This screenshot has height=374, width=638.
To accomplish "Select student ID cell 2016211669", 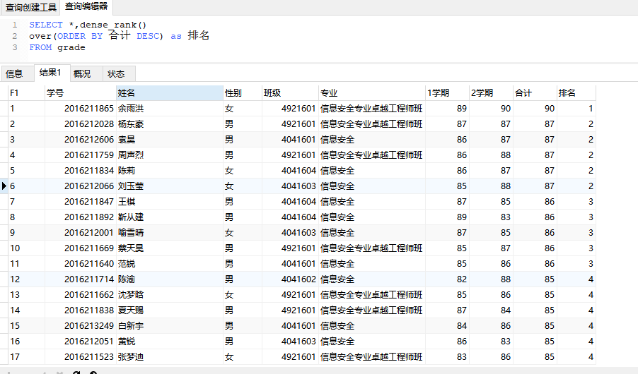I will click(x=81, y=248).
